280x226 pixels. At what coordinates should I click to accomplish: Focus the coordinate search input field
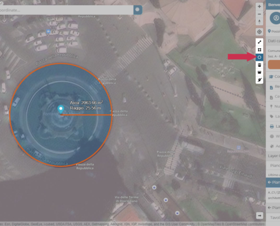66,10
